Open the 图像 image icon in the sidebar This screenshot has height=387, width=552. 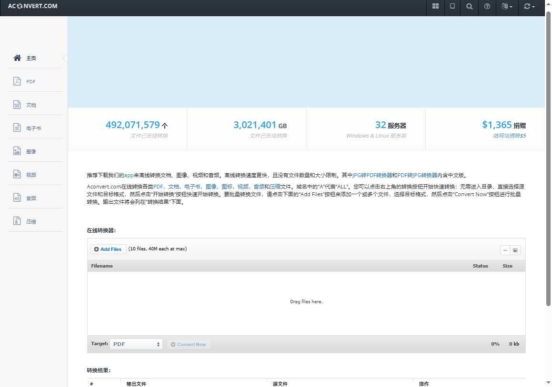[x=17, y=151]
